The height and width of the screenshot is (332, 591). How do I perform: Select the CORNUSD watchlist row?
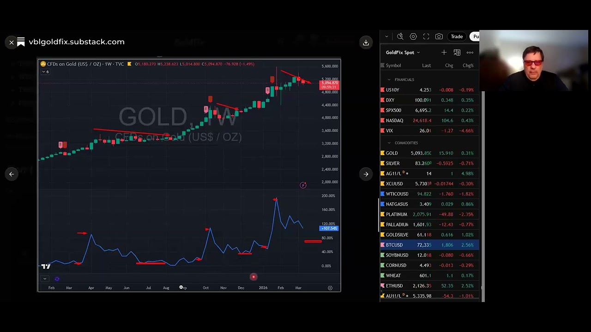(x=429, y=265)
